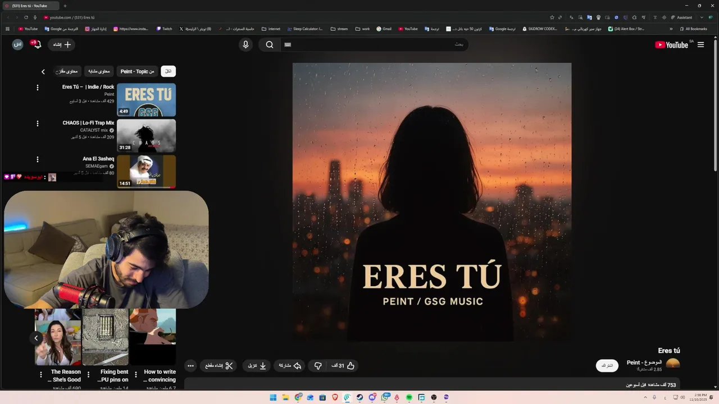Open options for Eres Tú Indie/Rock video
This screenshot has width=719, height=404.
pos(38,88)
